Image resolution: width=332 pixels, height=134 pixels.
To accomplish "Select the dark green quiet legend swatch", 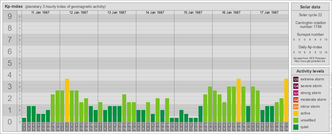I will pyautogui.click(x=296, y=127).
